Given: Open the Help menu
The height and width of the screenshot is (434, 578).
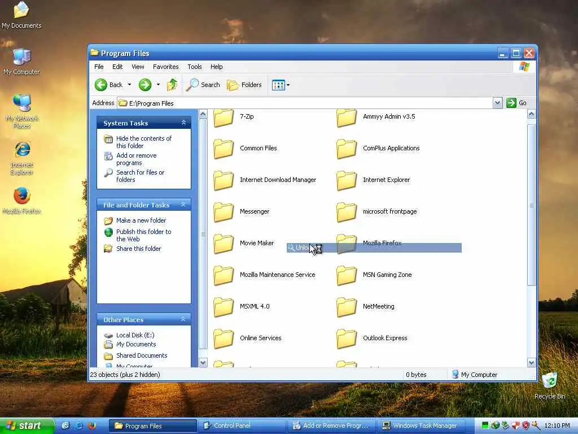Looking at the screenshot, I should pos(216,67).
